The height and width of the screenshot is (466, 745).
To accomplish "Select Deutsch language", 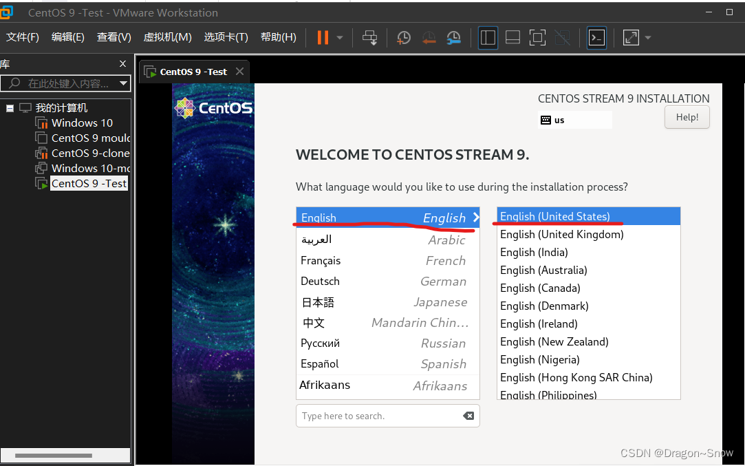I will [x=388, y=281].
